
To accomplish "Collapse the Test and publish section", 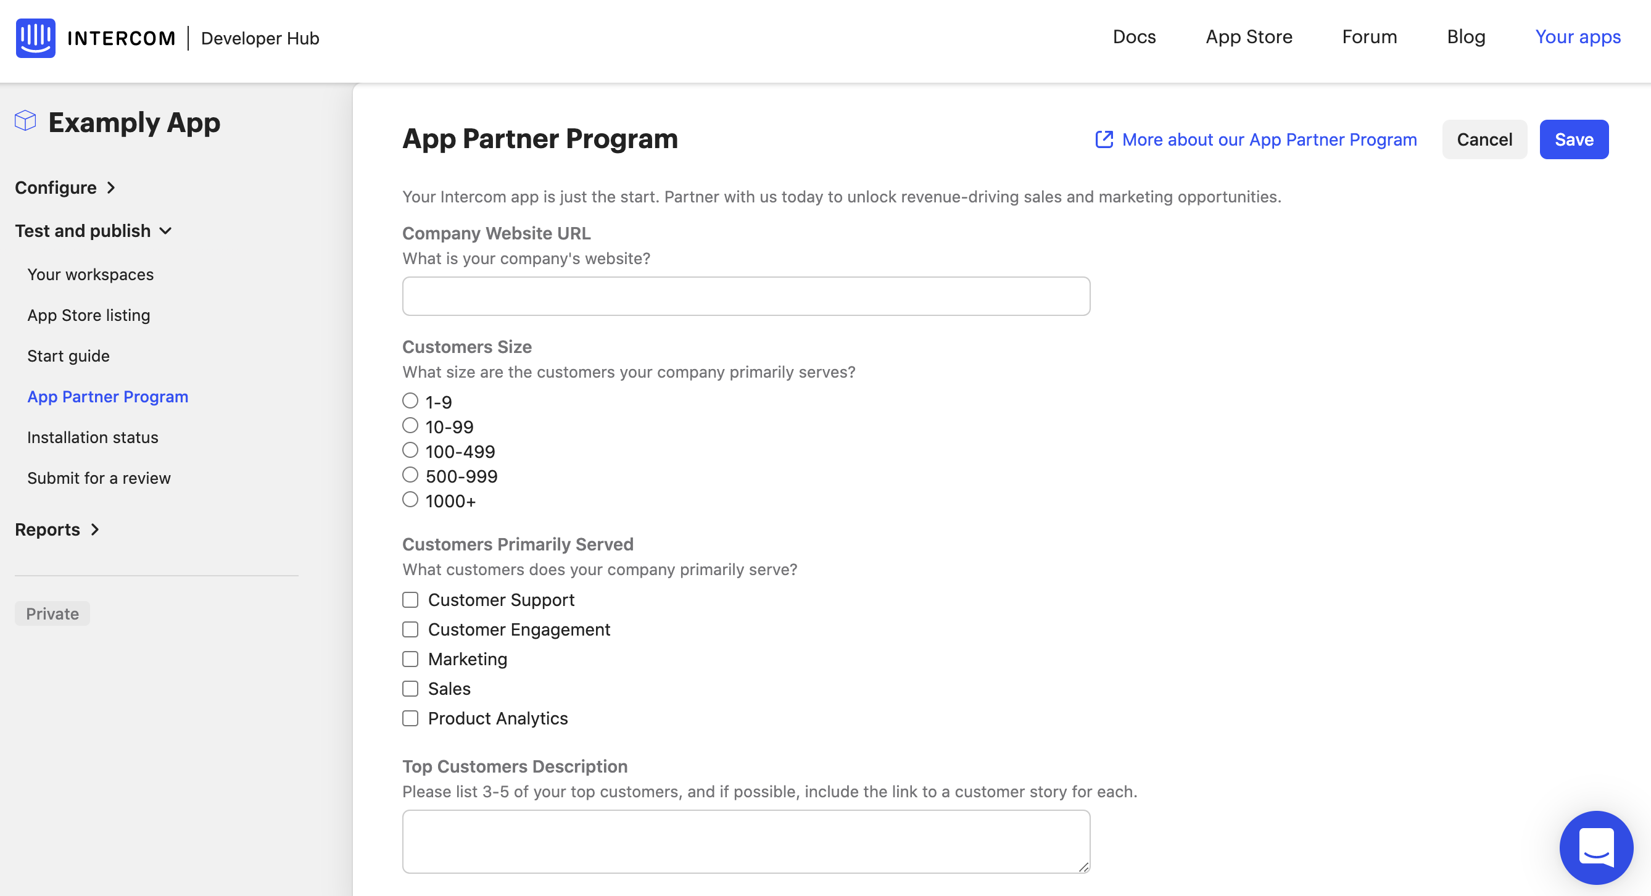I will pos(94,231).
